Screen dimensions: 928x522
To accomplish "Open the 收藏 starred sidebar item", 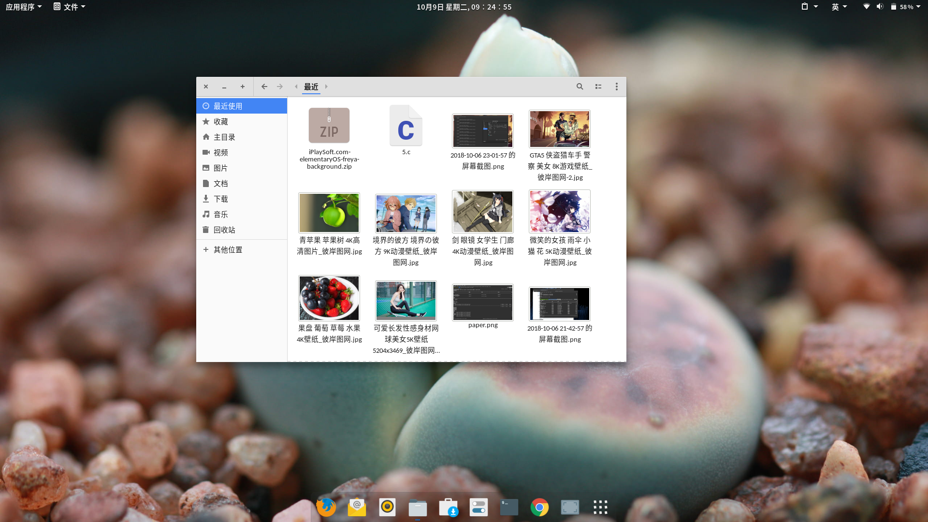I will coord(220,122).
